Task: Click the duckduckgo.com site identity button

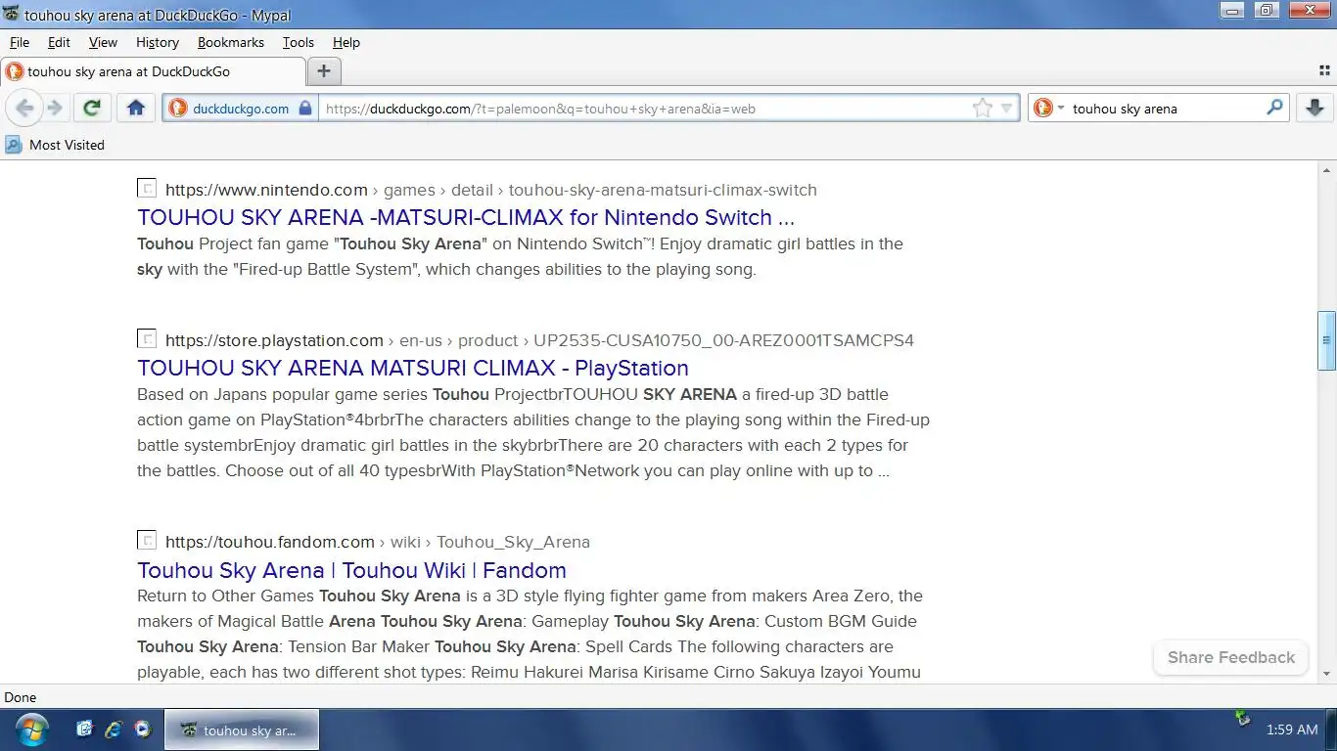Action: (240, 109)
